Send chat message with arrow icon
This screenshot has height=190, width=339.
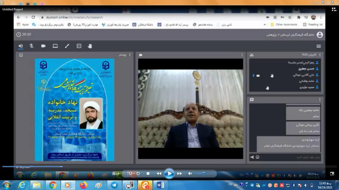point(252,157)
